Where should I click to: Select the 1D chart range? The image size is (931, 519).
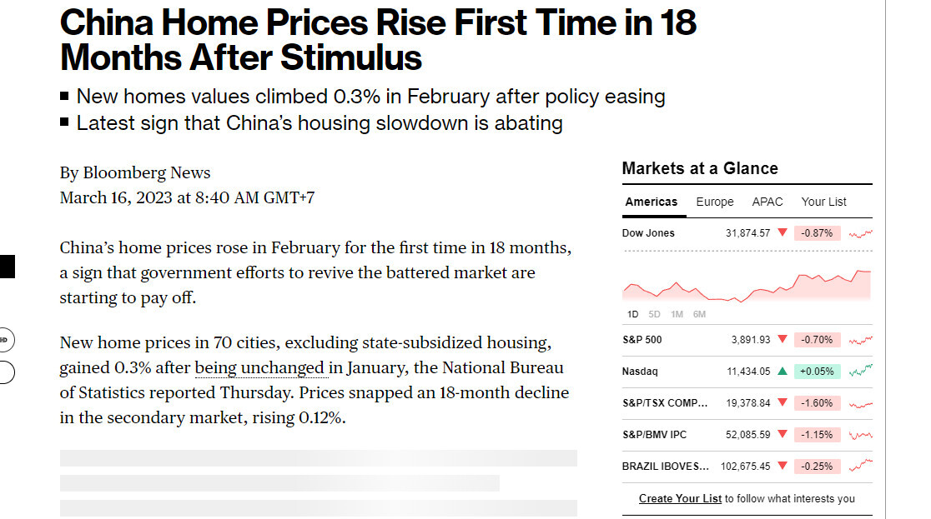(633, 314)
